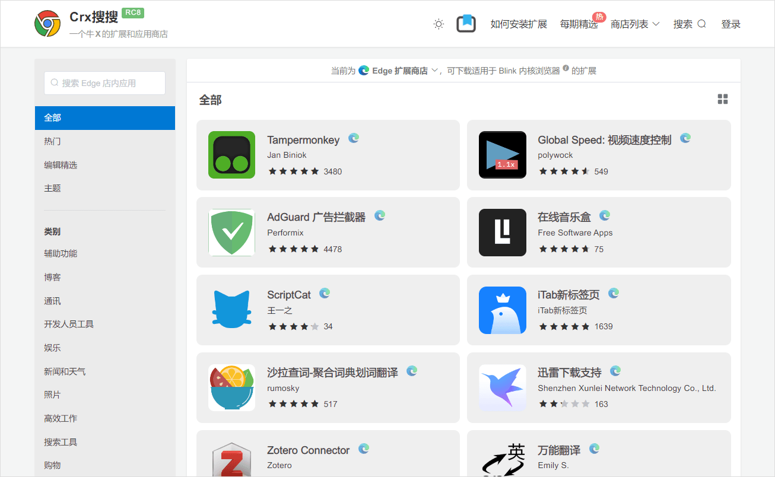Image resolution: width=775 pixels, height=477 pixels.
Task: Open the 每期精选 navigation link
Action: [x=579, y=24]
